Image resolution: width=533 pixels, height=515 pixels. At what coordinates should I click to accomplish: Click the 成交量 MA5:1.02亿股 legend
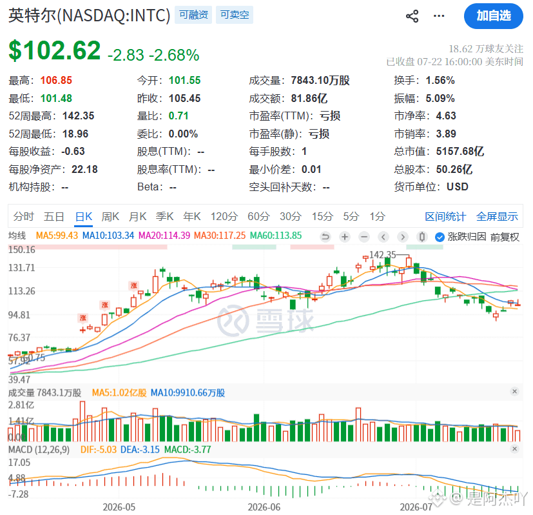click(x=119, y=393)
